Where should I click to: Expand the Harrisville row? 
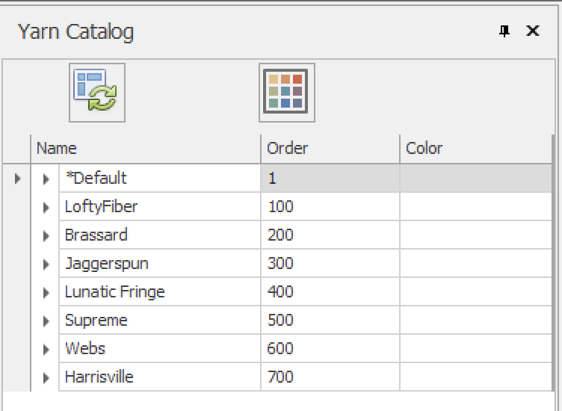(x=46, y=377)
